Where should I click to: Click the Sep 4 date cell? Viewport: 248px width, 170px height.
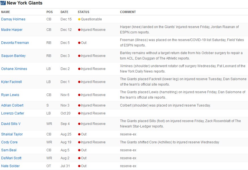pyautogui.click(x=65, y=124)
